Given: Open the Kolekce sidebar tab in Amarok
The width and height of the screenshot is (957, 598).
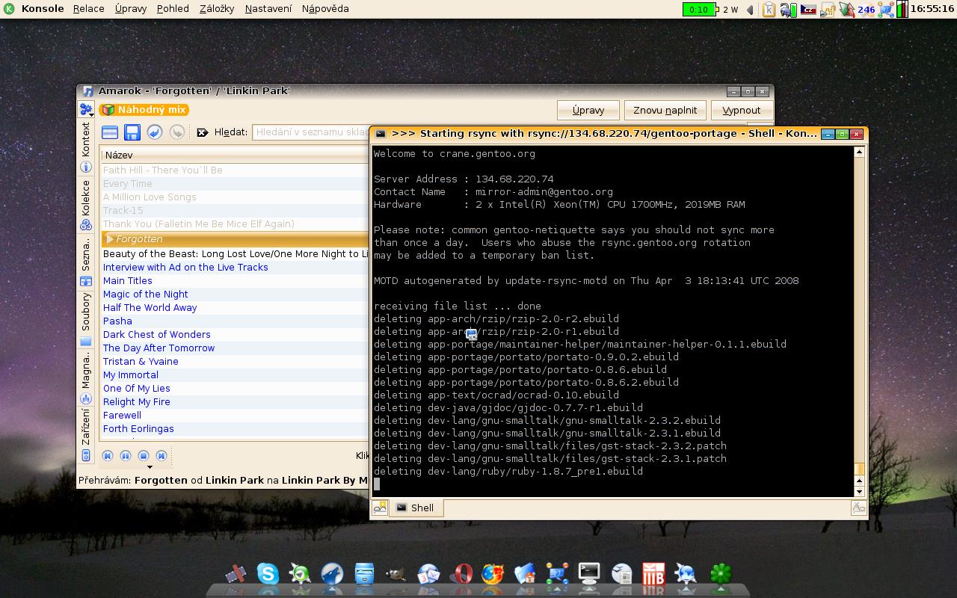Looking at the screenshot, I should coord(86,204).
